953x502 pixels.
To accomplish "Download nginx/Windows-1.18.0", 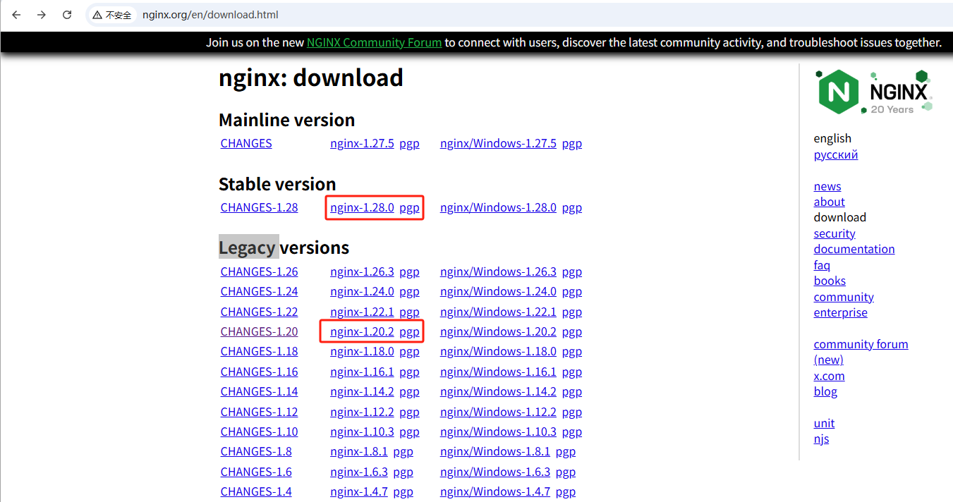I will point(498,351).
